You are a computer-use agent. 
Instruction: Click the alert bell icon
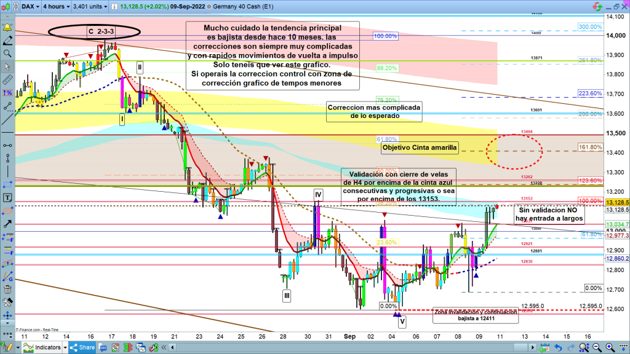pos(7,28)
